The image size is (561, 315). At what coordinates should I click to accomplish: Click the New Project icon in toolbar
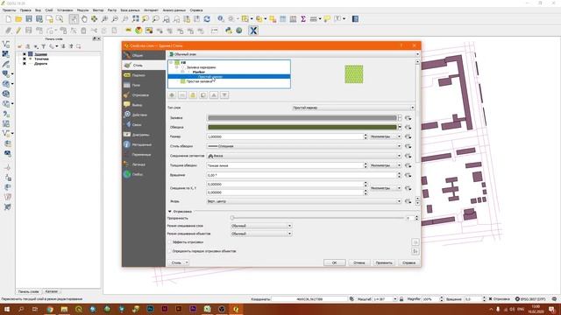8,19
